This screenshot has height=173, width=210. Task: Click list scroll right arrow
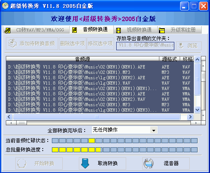tap(190, 117)
